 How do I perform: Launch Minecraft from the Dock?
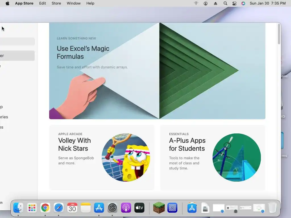click(x=159, y=207)
